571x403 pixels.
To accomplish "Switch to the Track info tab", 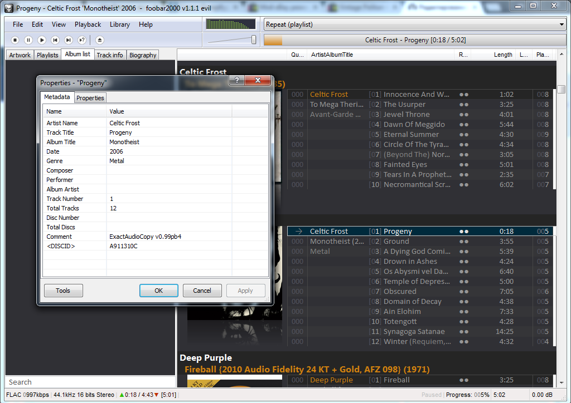I will [x=110, y=55].
